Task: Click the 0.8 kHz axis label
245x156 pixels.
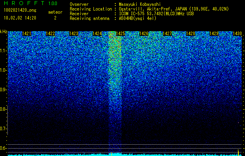Action: point(3,109)
